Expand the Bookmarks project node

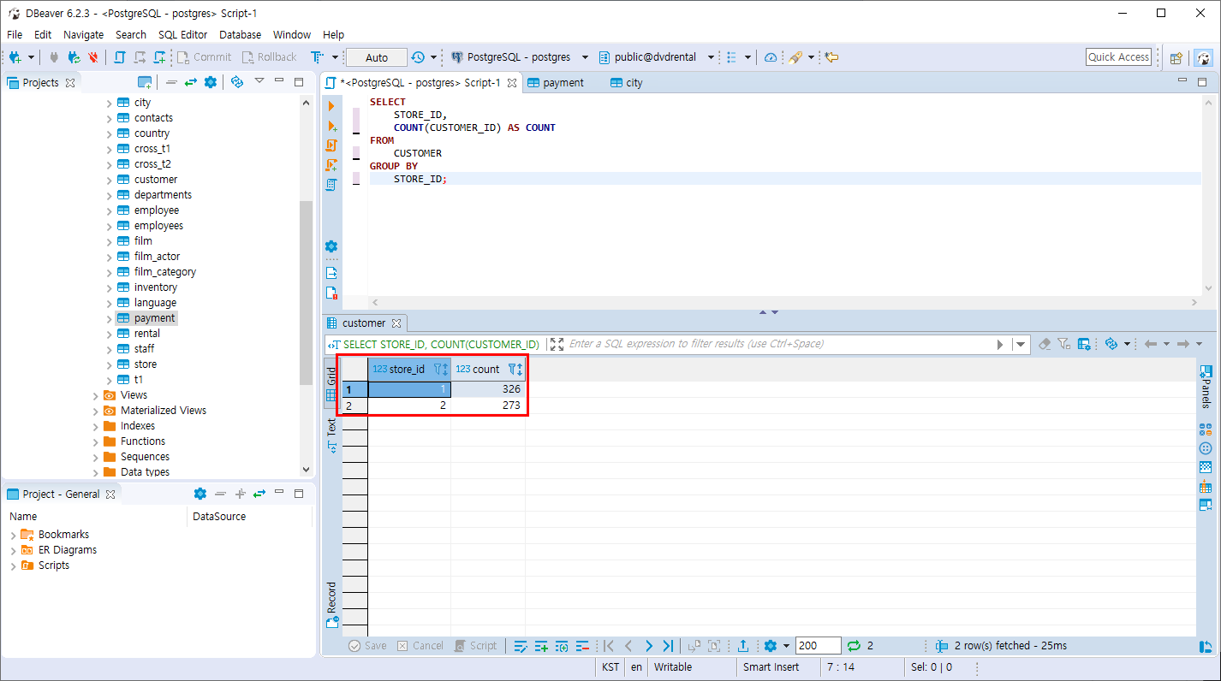point(13,535)
